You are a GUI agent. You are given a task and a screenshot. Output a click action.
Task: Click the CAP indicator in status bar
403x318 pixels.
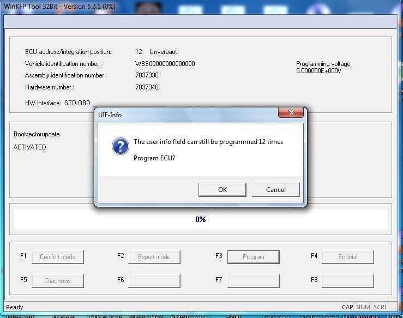pos(347,307)
